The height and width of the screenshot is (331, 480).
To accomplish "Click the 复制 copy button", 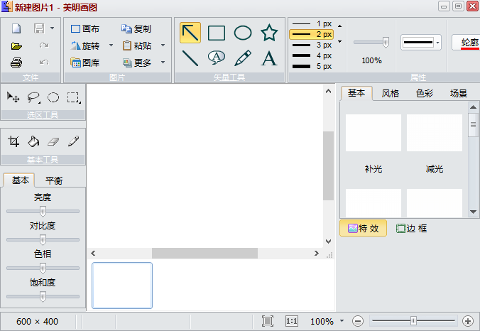I will point(136,29).
